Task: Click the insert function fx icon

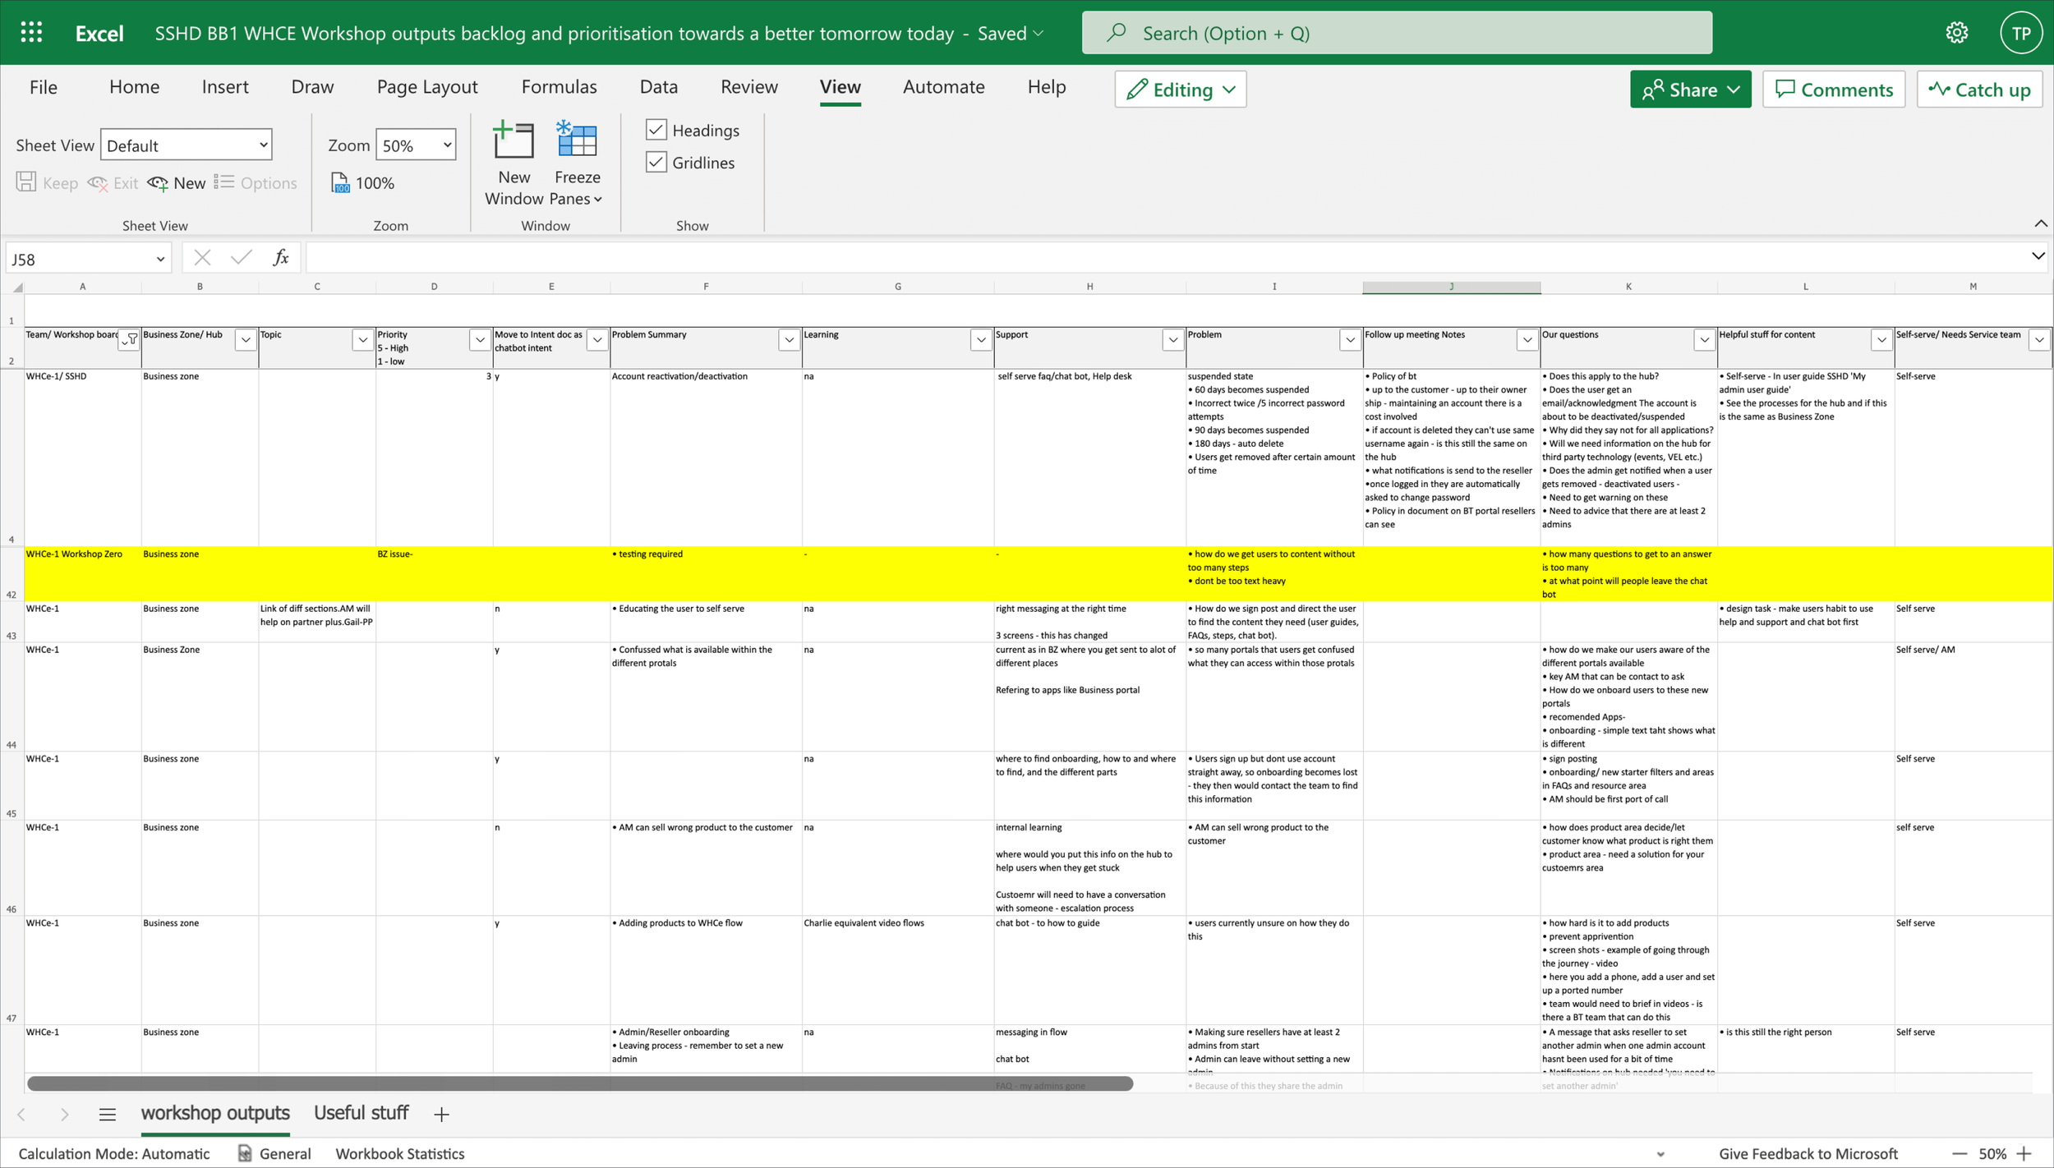Action: tap(280, 258)
